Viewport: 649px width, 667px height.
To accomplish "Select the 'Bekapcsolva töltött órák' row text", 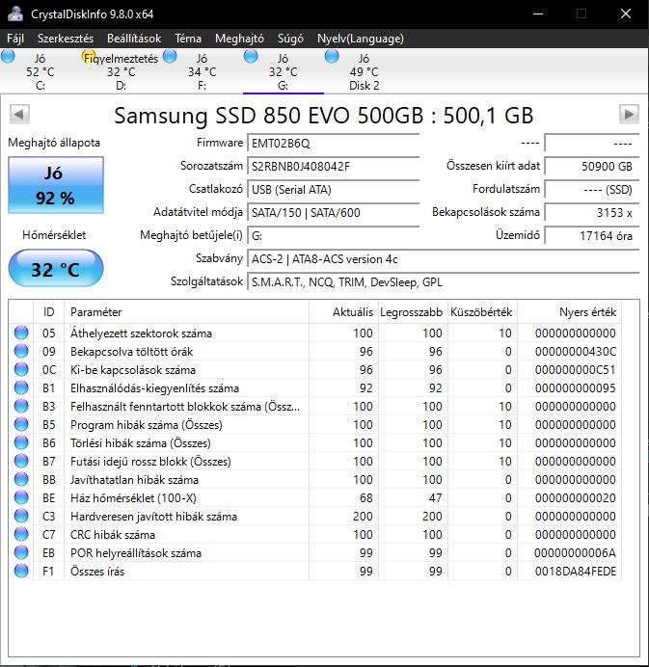I will coord(131,352).
